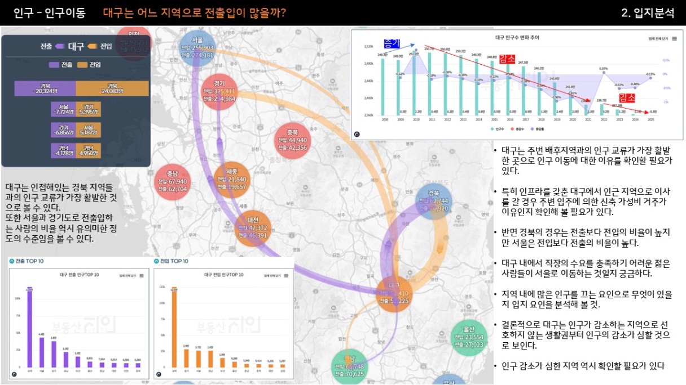The height and width of the screenshot is (385, 686).
Task: Click the 대구 전출 인구TOP 10 chart title
Action: (79, 275)
